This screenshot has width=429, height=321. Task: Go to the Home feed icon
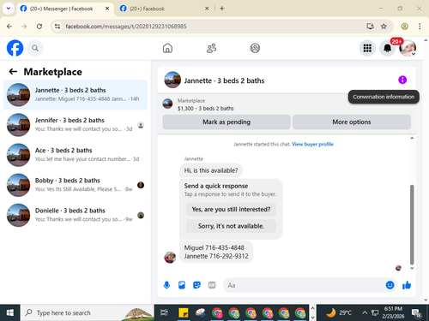[x=167, y=48]
